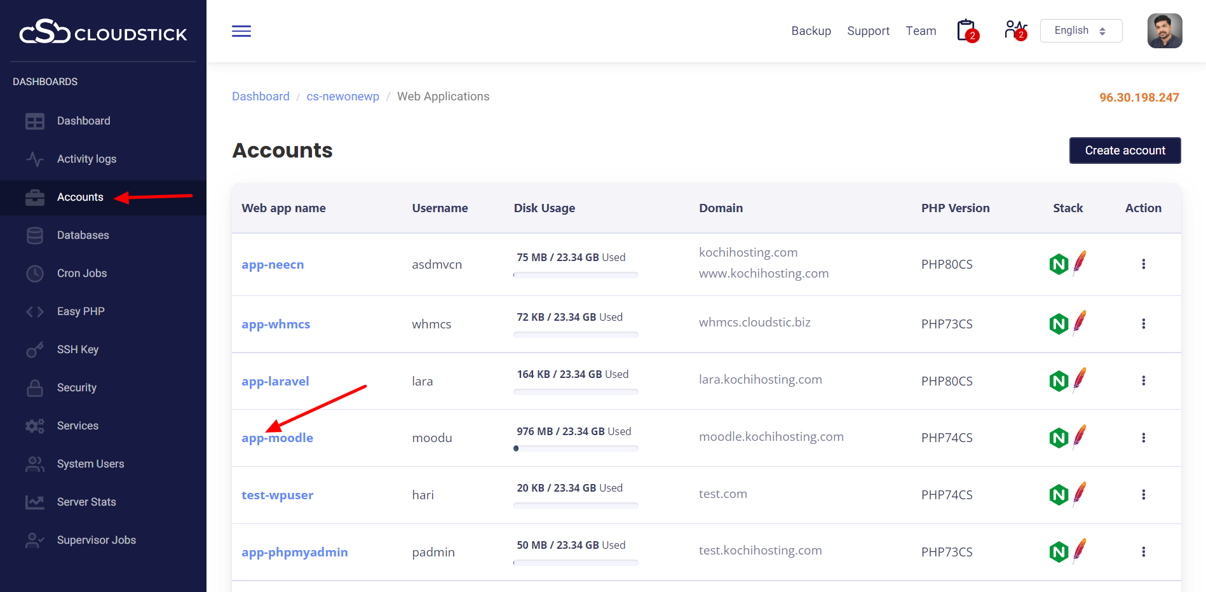The height and width of the screenshot is (592, 1206).
Task: Open action menu for app-moodle row
Action: pos(1143,438)
